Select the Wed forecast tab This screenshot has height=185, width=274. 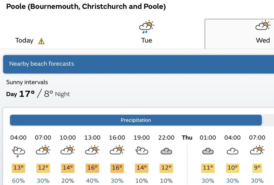[x=263, y=40]
